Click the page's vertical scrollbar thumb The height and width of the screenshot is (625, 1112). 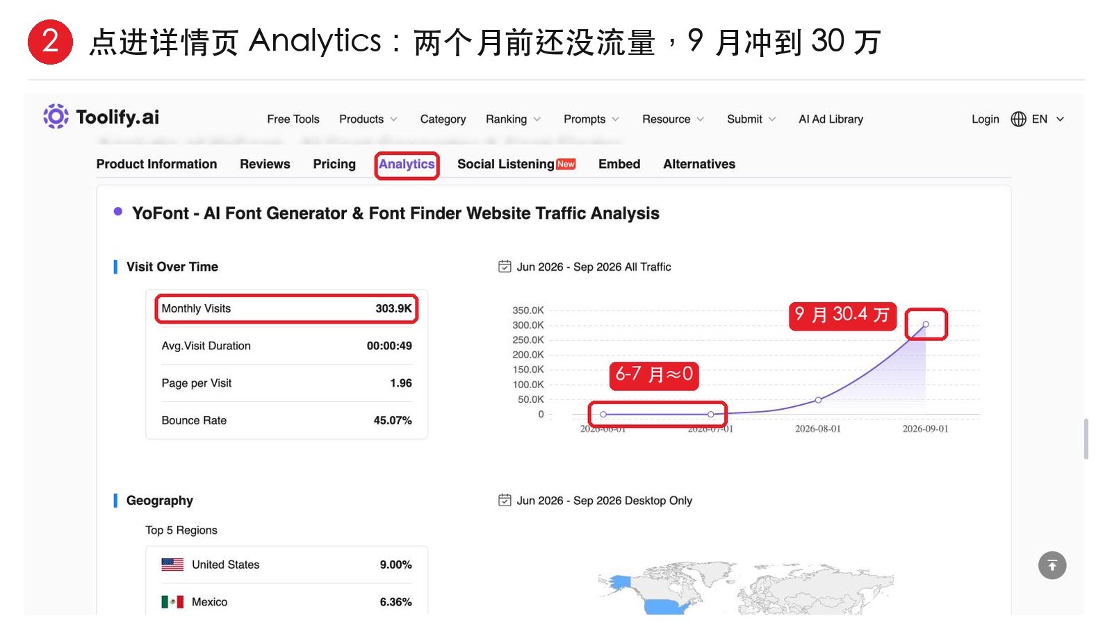tap(1086, 439)
